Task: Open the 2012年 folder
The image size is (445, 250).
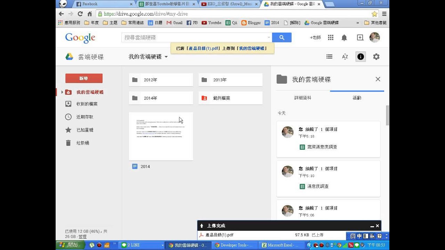Action: click(161, 80)
